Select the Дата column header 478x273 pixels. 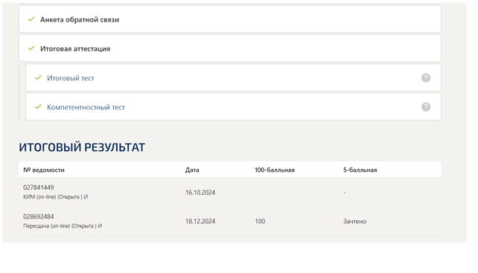tap(192, 170)
